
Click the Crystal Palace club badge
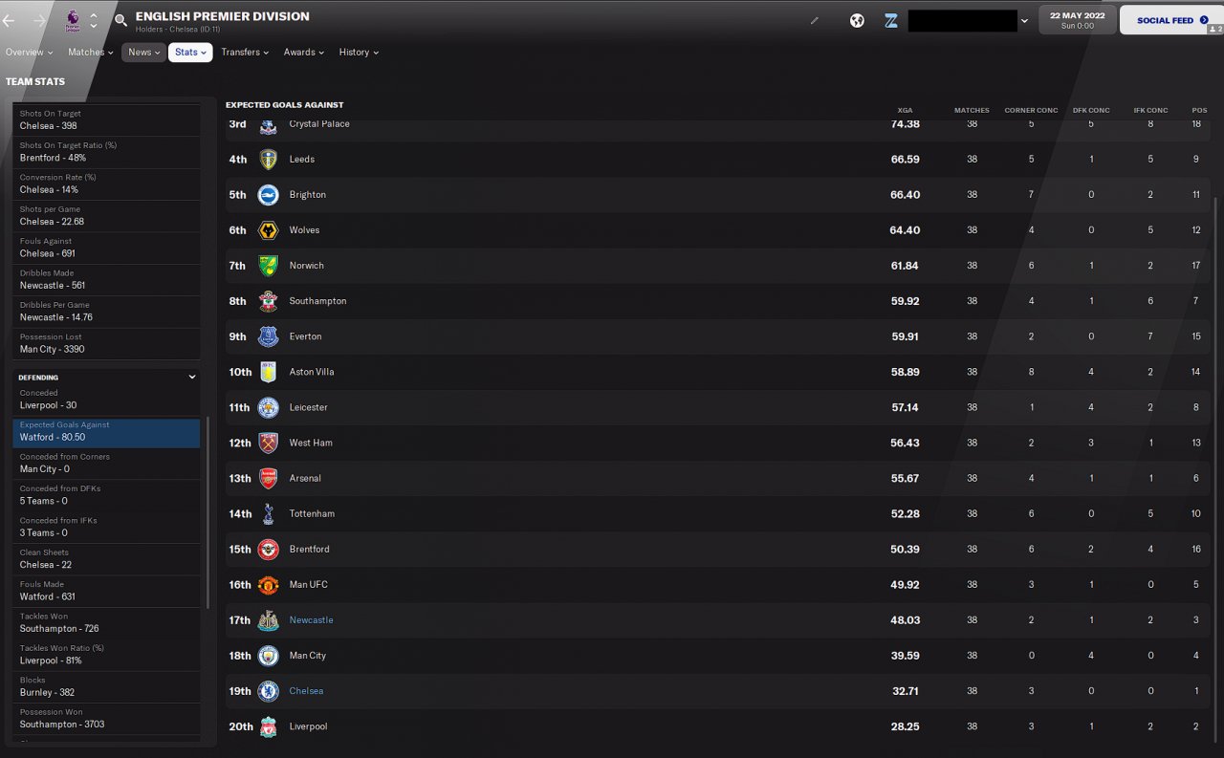pyautogui.click(x=268, y=124)
